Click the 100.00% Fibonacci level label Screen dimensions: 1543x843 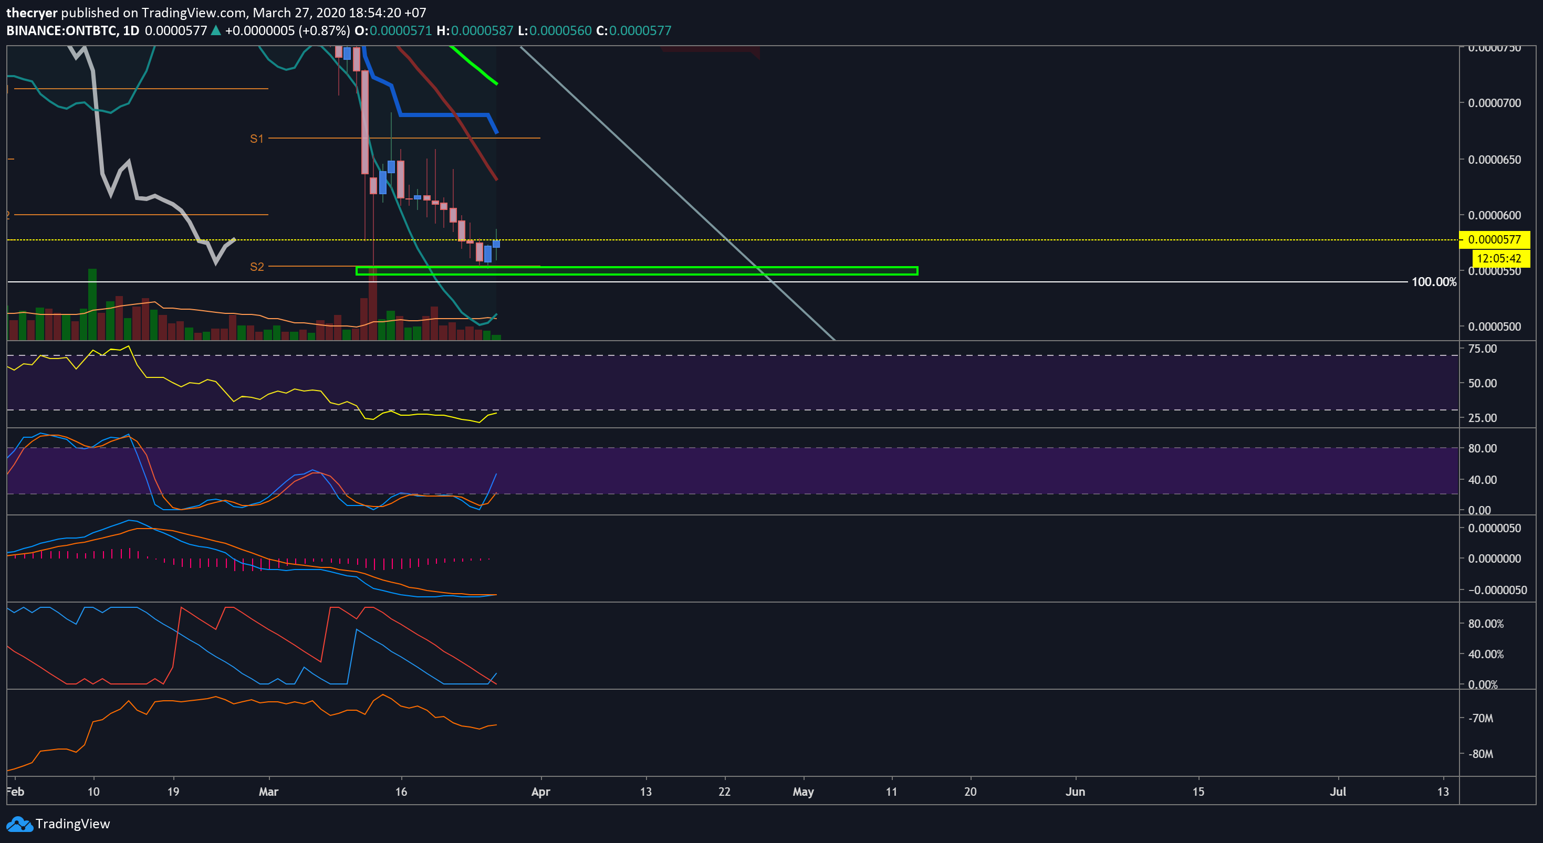(x=1434, y=282)
